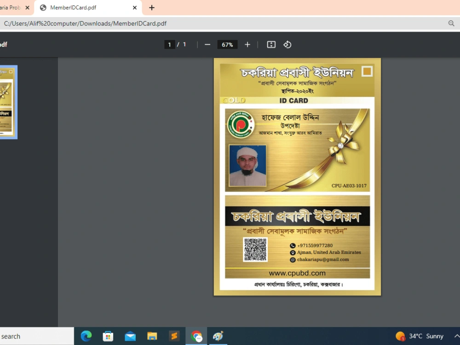Open File Explorer from taskbar
The height and width of the screenshot is (345, 460).
click(x=152, y=336)
